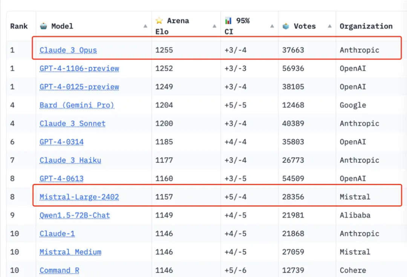Visit the Qwen1.5-72B-Chat link
The image size is (407, 277).
pos(75,215)
